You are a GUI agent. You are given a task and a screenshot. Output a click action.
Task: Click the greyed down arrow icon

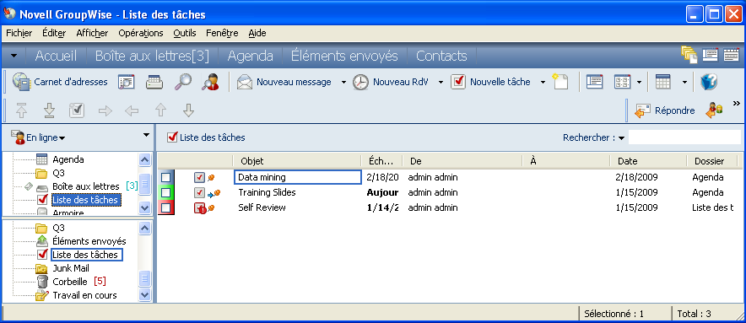pos(189,110)
